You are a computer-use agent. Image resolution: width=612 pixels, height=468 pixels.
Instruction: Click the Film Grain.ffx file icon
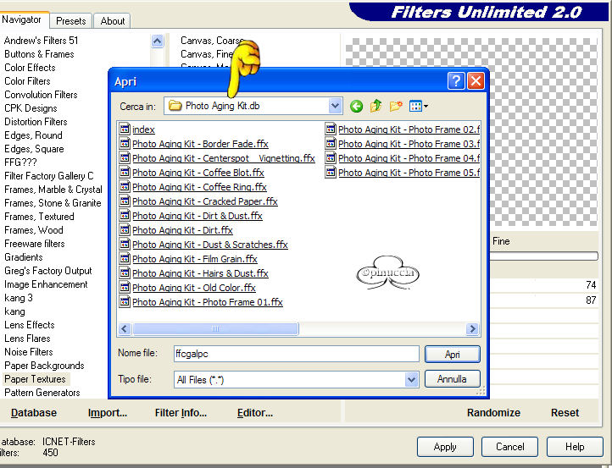point(125,259)
